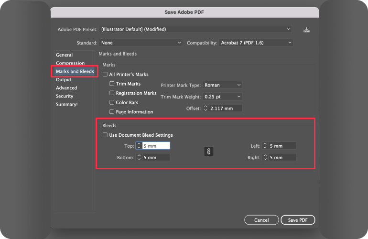Expand the Compatibility dropdown
The image size is (368, 239).
[256, 43]
